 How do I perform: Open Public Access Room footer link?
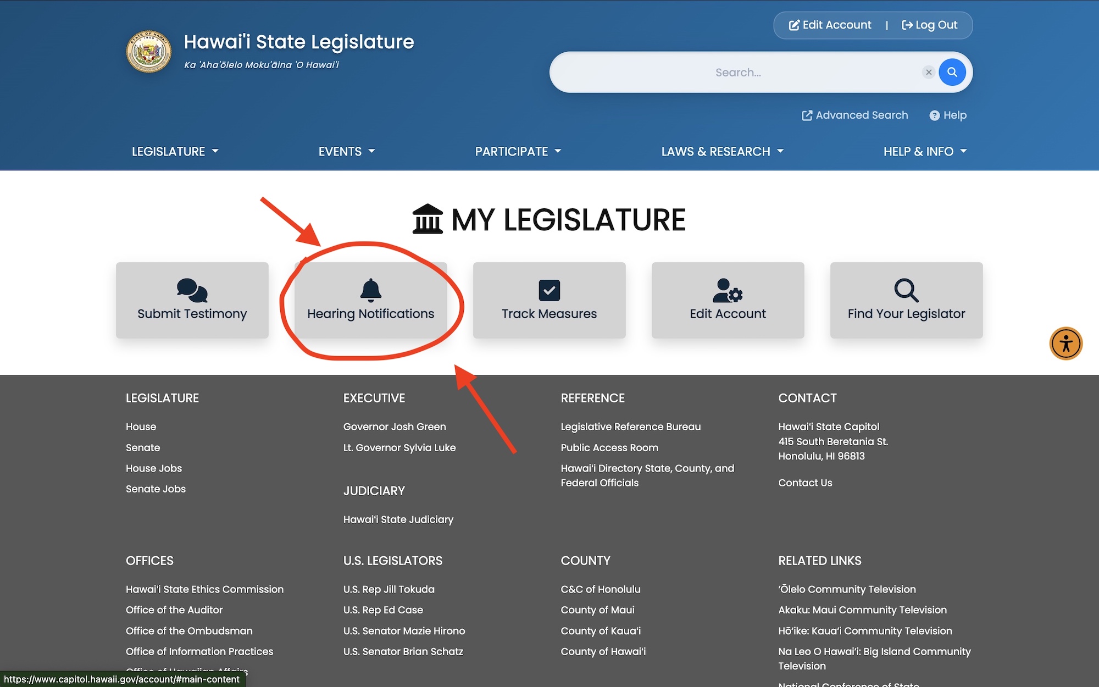coord(609,448)
